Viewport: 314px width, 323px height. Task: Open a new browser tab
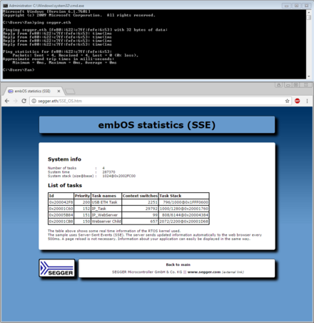pyautogui.click(x=70, y=91)
